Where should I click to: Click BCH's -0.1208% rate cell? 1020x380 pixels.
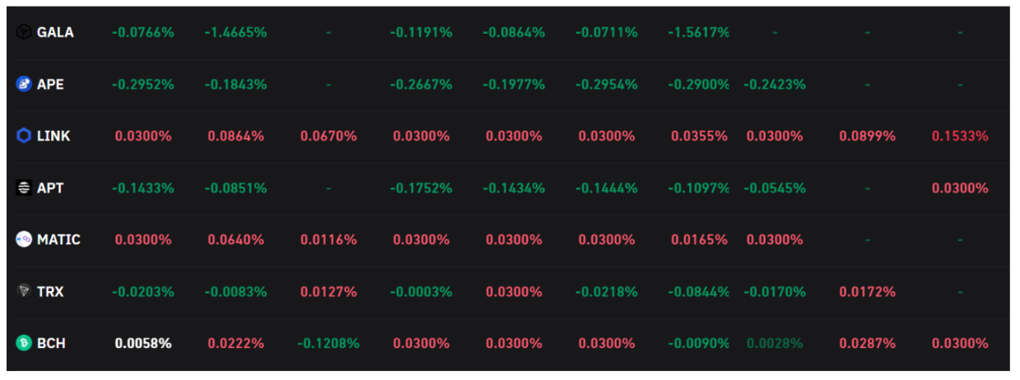point(327,343)
